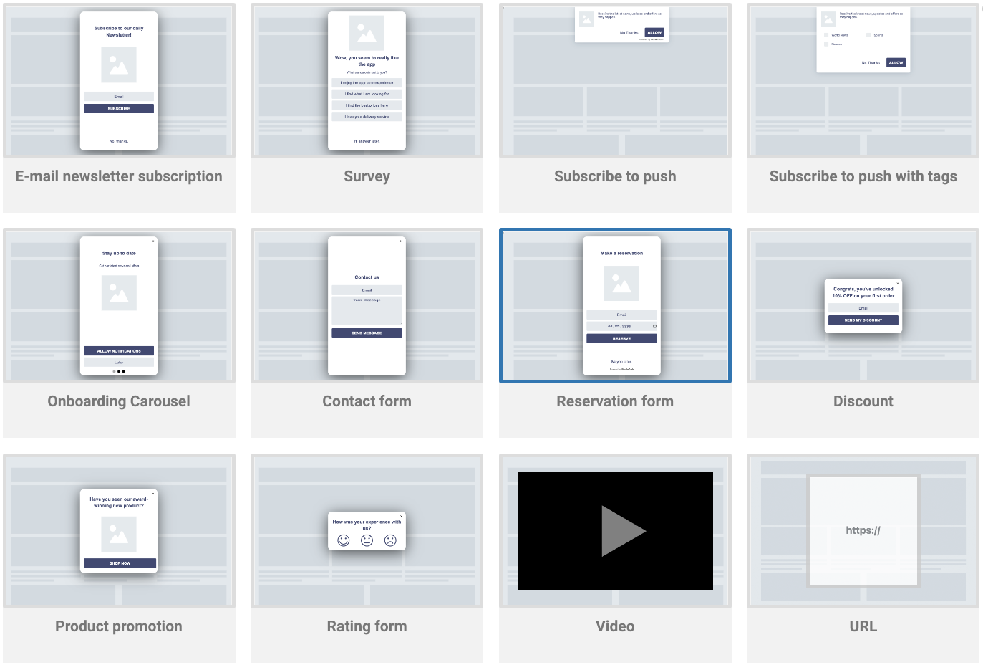Image resolution: width=983 pixels, height=665 pixels.
Task: Click image placeholder in newsletter subscription preview
Action: click(119, 66)
